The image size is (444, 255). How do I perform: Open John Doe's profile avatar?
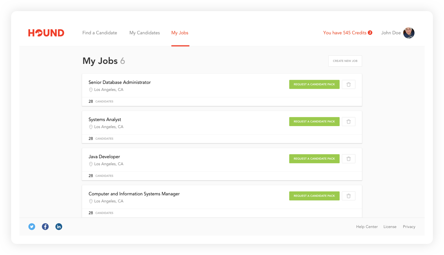click(409, 33)
